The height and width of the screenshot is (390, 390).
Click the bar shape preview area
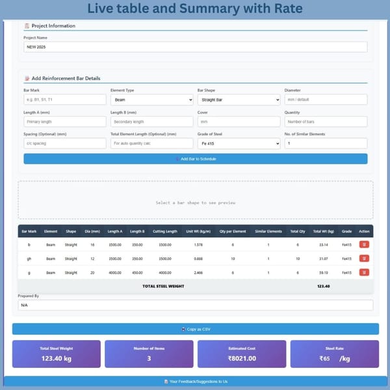(195, 202)
